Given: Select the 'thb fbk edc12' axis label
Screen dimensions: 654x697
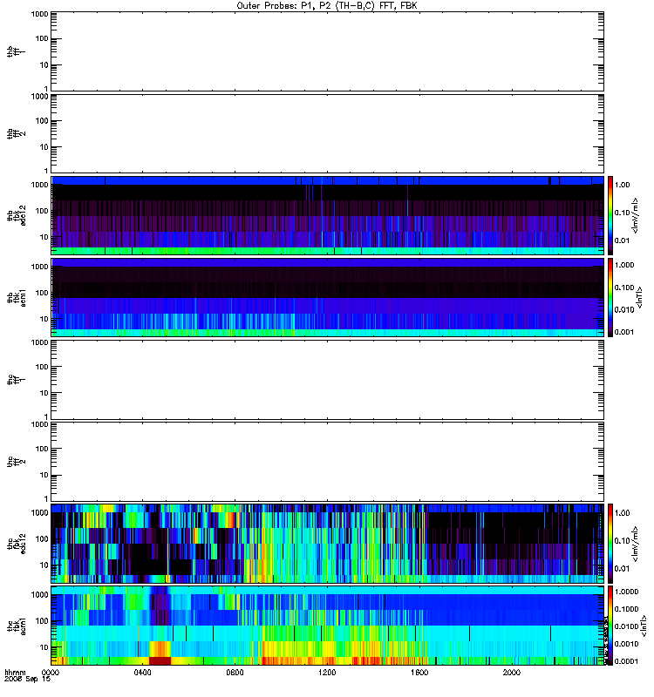Looking at the screenshot, I should 16,215.
